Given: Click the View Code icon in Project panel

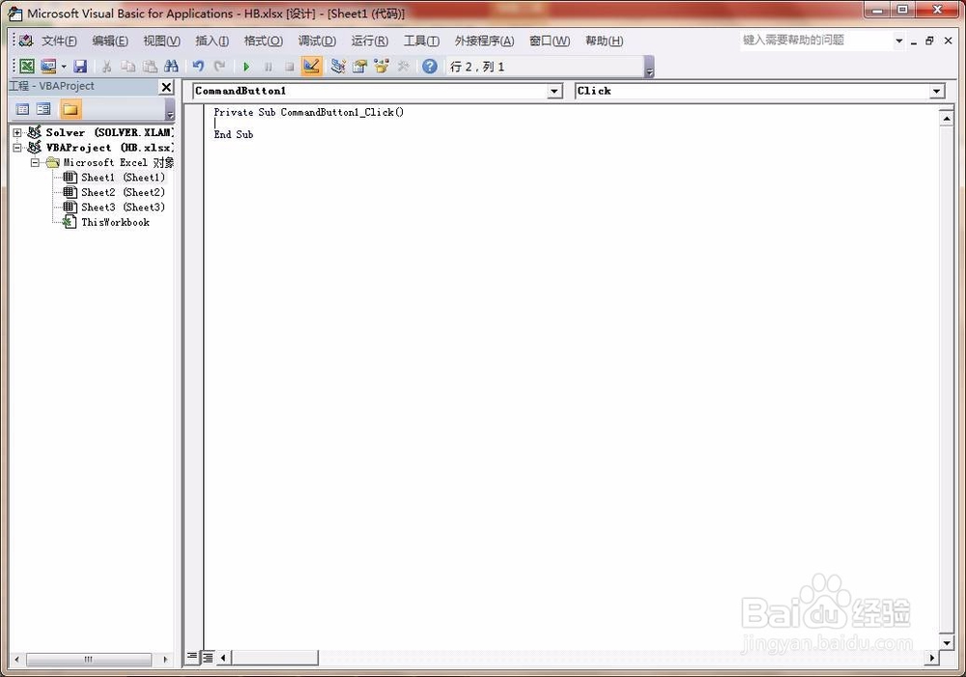Looking at the screenshot, I should 23,110.
